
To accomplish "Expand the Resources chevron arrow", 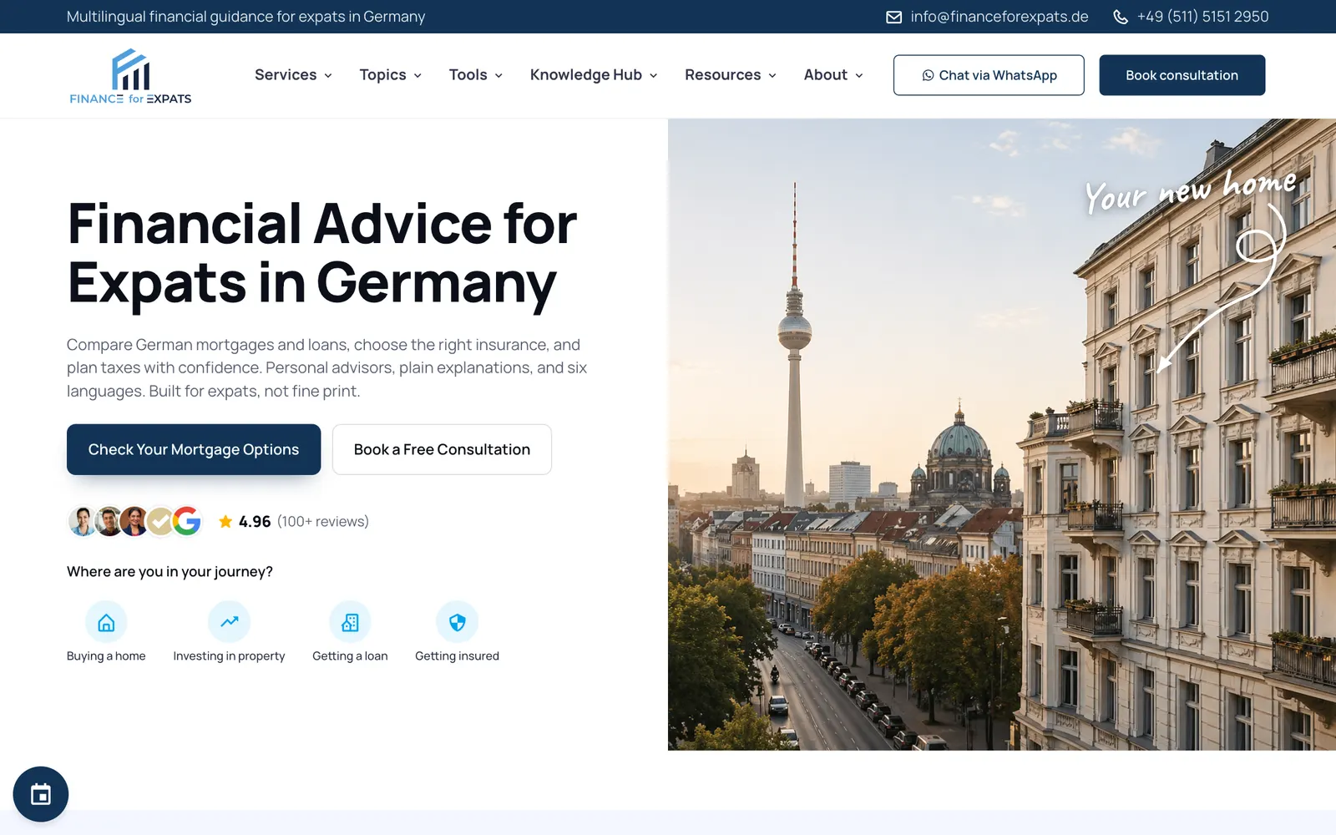I will pyautogui.click(x=772, y=75).
